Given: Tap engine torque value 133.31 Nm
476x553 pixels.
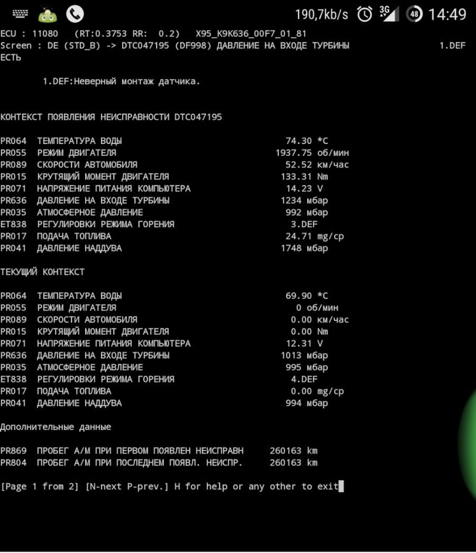Looking at the screenshot, I should (x=304, y=177).
